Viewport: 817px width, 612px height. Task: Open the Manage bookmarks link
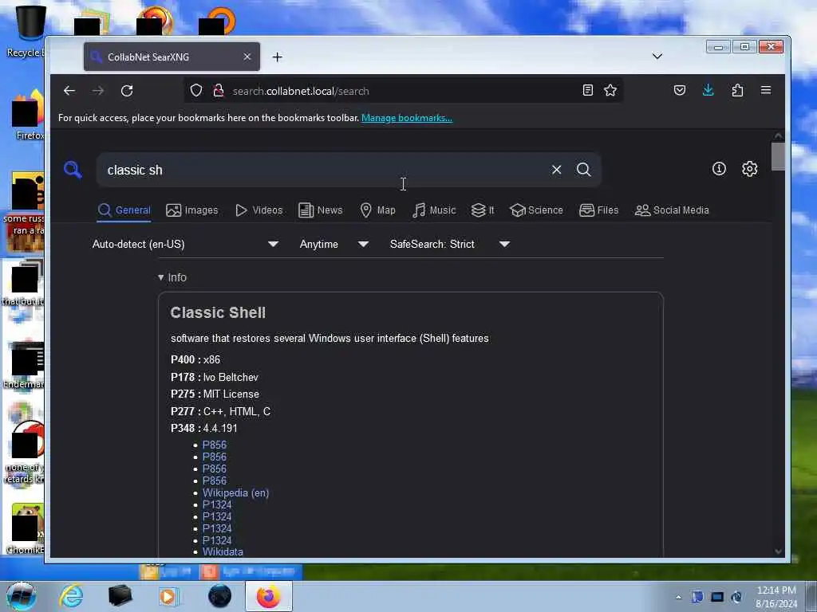pos(406,118)
